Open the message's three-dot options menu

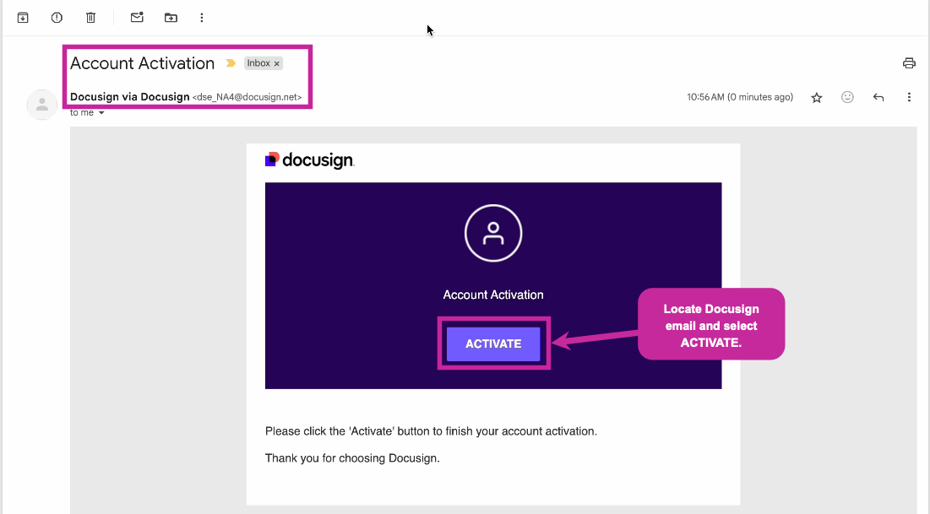pyautogui.click(x=909, y=97)
